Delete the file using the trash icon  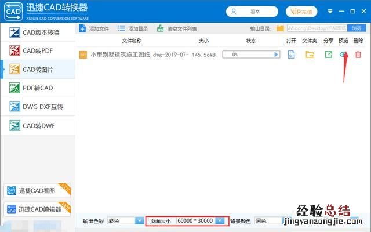click(358, 55)
